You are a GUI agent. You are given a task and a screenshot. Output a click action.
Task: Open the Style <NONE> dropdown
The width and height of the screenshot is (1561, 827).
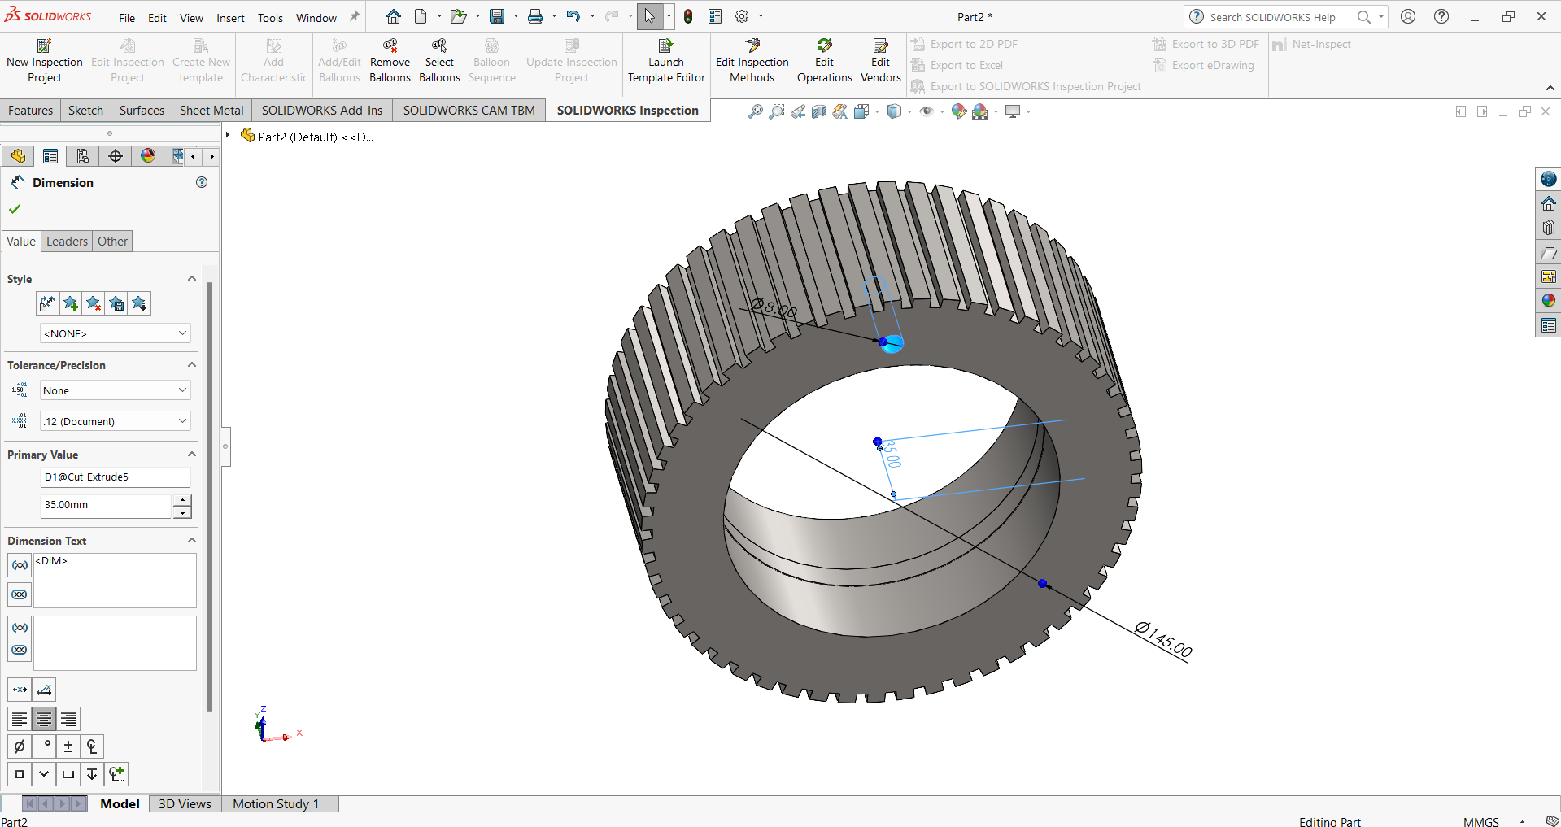pyautogui.click(x=115, y=333)
